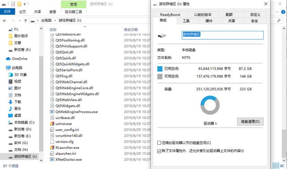Click the blue used-space color swatch
Screen dimensions: 287x169
pos(160,68)
